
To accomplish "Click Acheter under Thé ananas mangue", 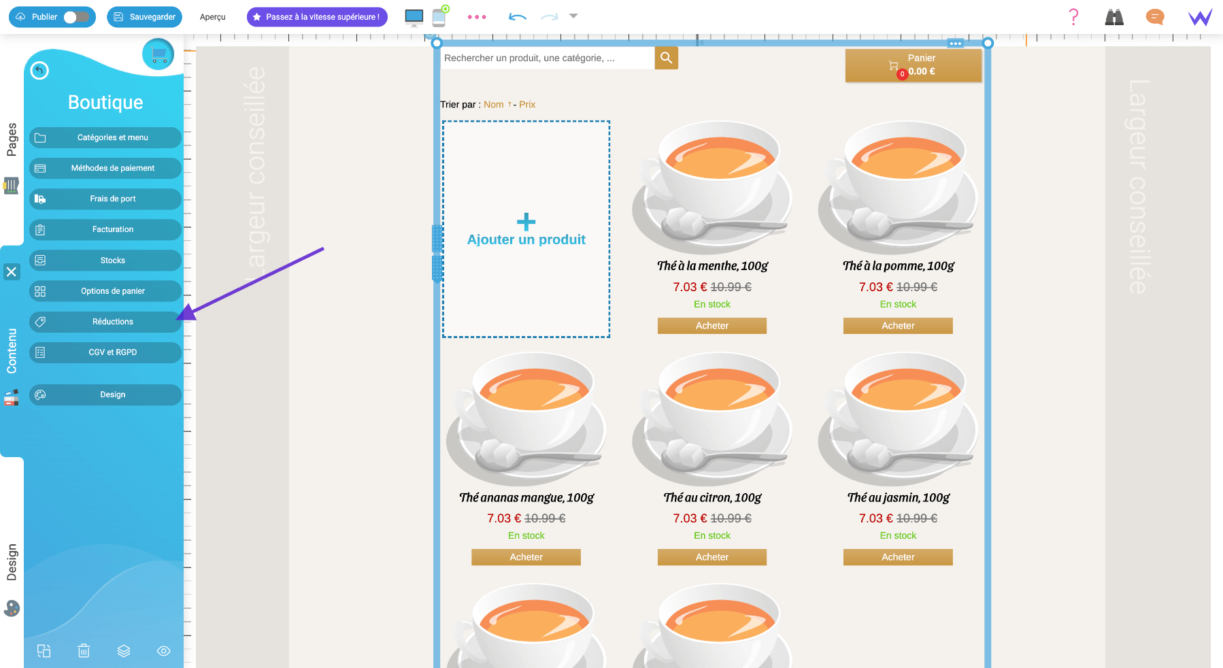I will click(526, 557).
